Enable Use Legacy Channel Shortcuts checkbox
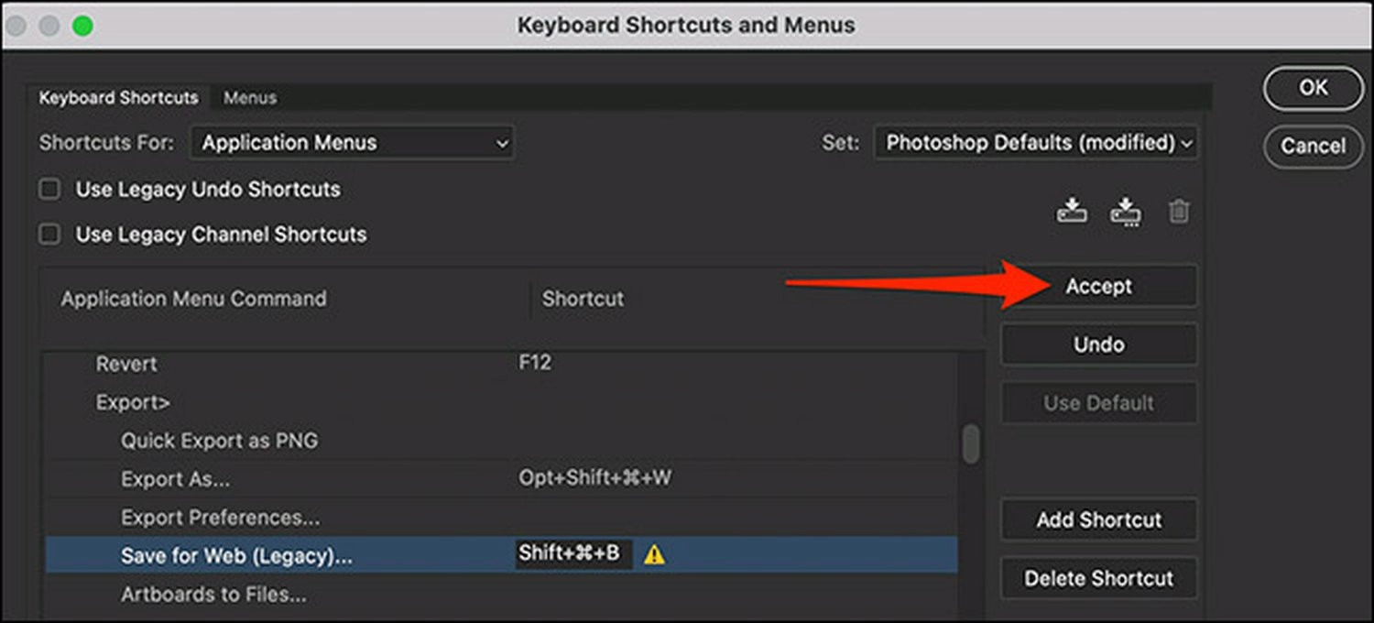This screenshot has width=1374, height=623. (49, 235)
